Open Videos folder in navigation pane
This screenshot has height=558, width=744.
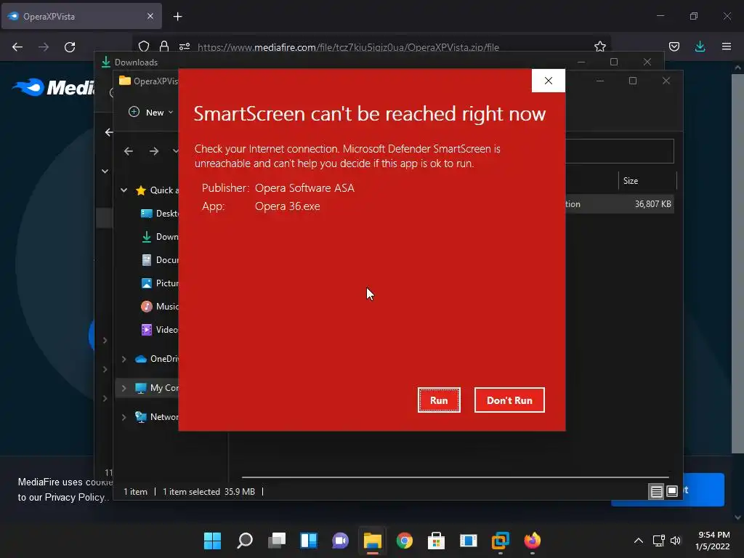click(159, 330)
